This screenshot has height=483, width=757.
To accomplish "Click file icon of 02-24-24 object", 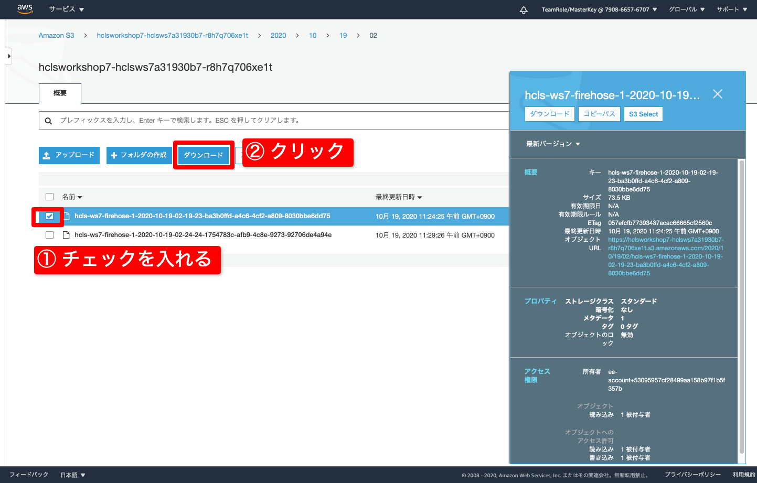I will coord(66,235).
